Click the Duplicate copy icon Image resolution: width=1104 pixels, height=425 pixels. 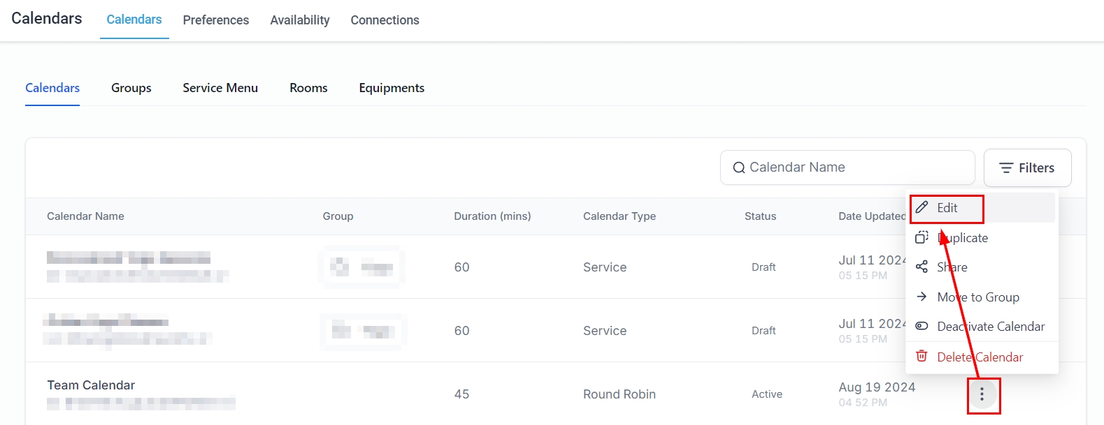(x=922, y=238)
